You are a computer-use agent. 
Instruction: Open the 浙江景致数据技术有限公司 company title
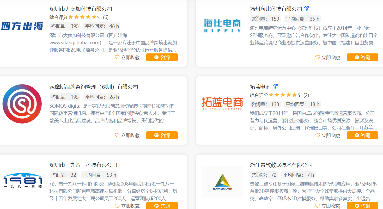pos(281,165)
